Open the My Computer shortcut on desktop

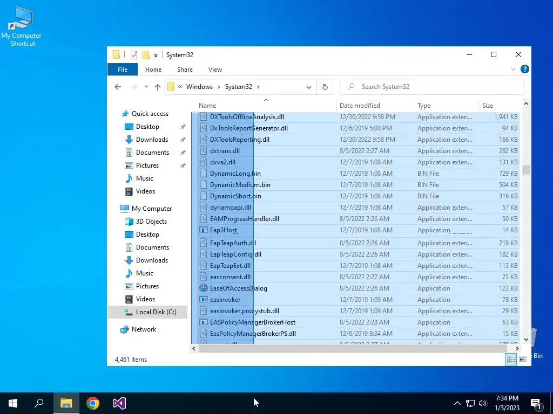tap(21, 27)
